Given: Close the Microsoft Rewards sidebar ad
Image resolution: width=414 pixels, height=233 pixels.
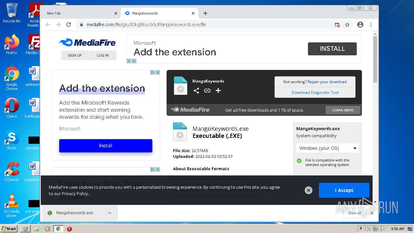Looking at the screenshot, I should click(158, 72).
